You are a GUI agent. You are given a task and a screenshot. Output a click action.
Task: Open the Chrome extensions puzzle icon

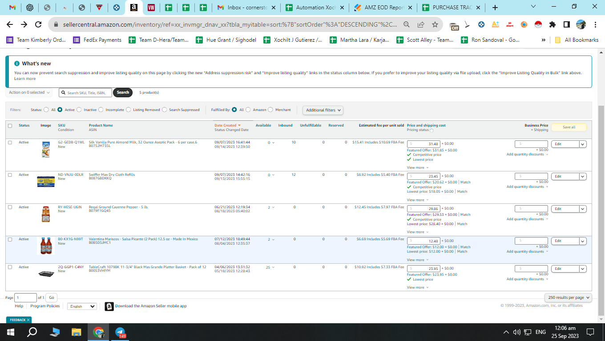[x=553, y=25]
